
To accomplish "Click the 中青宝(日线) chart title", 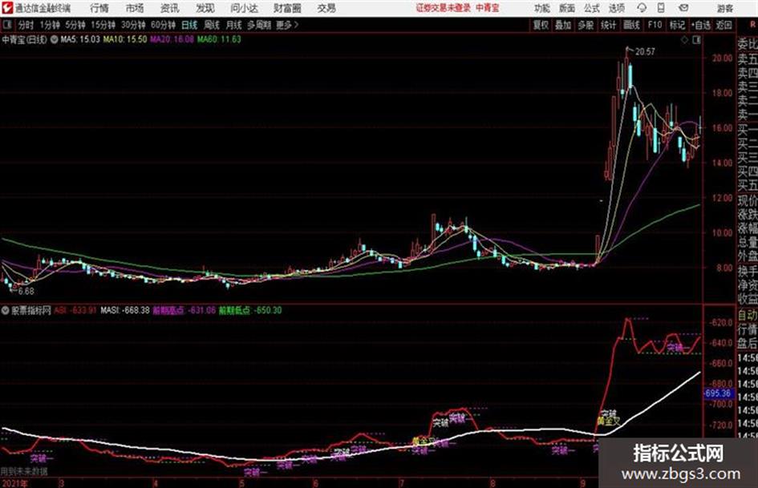I will (24, 39).
